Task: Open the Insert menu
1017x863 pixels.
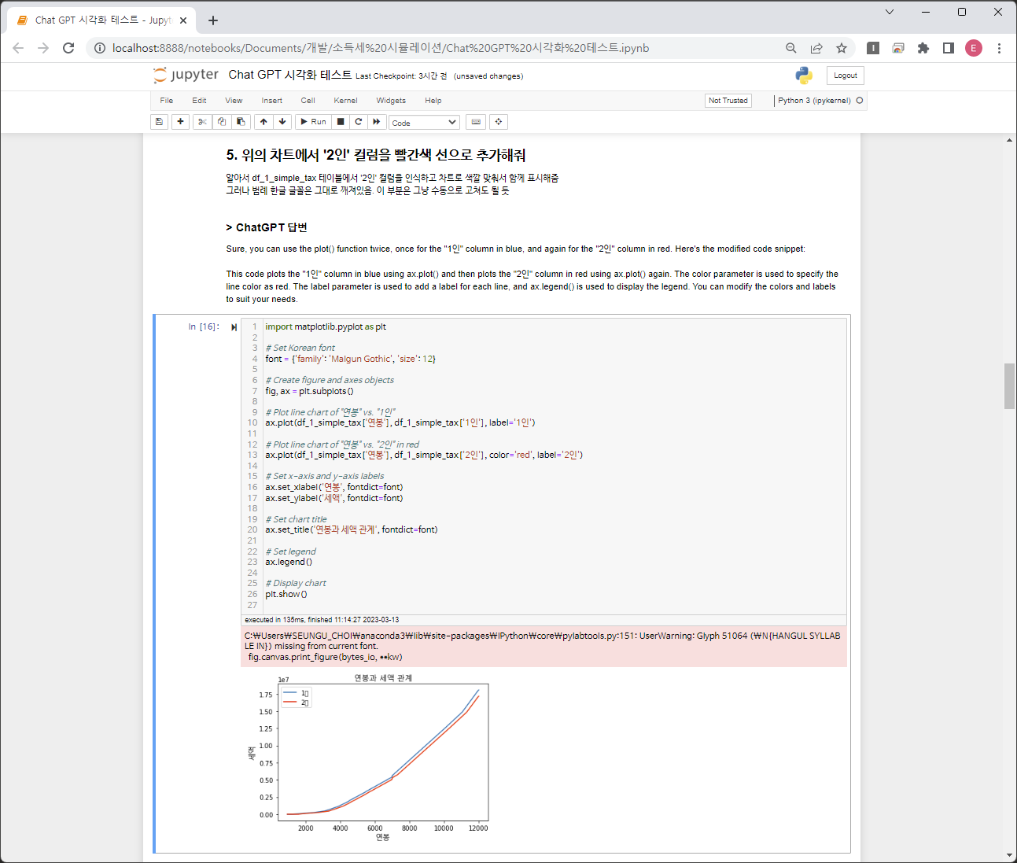Action: (272, 101)
